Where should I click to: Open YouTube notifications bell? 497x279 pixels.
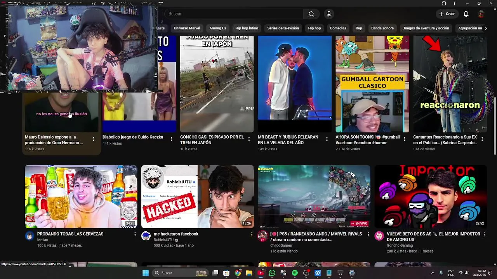pos(466,14)
